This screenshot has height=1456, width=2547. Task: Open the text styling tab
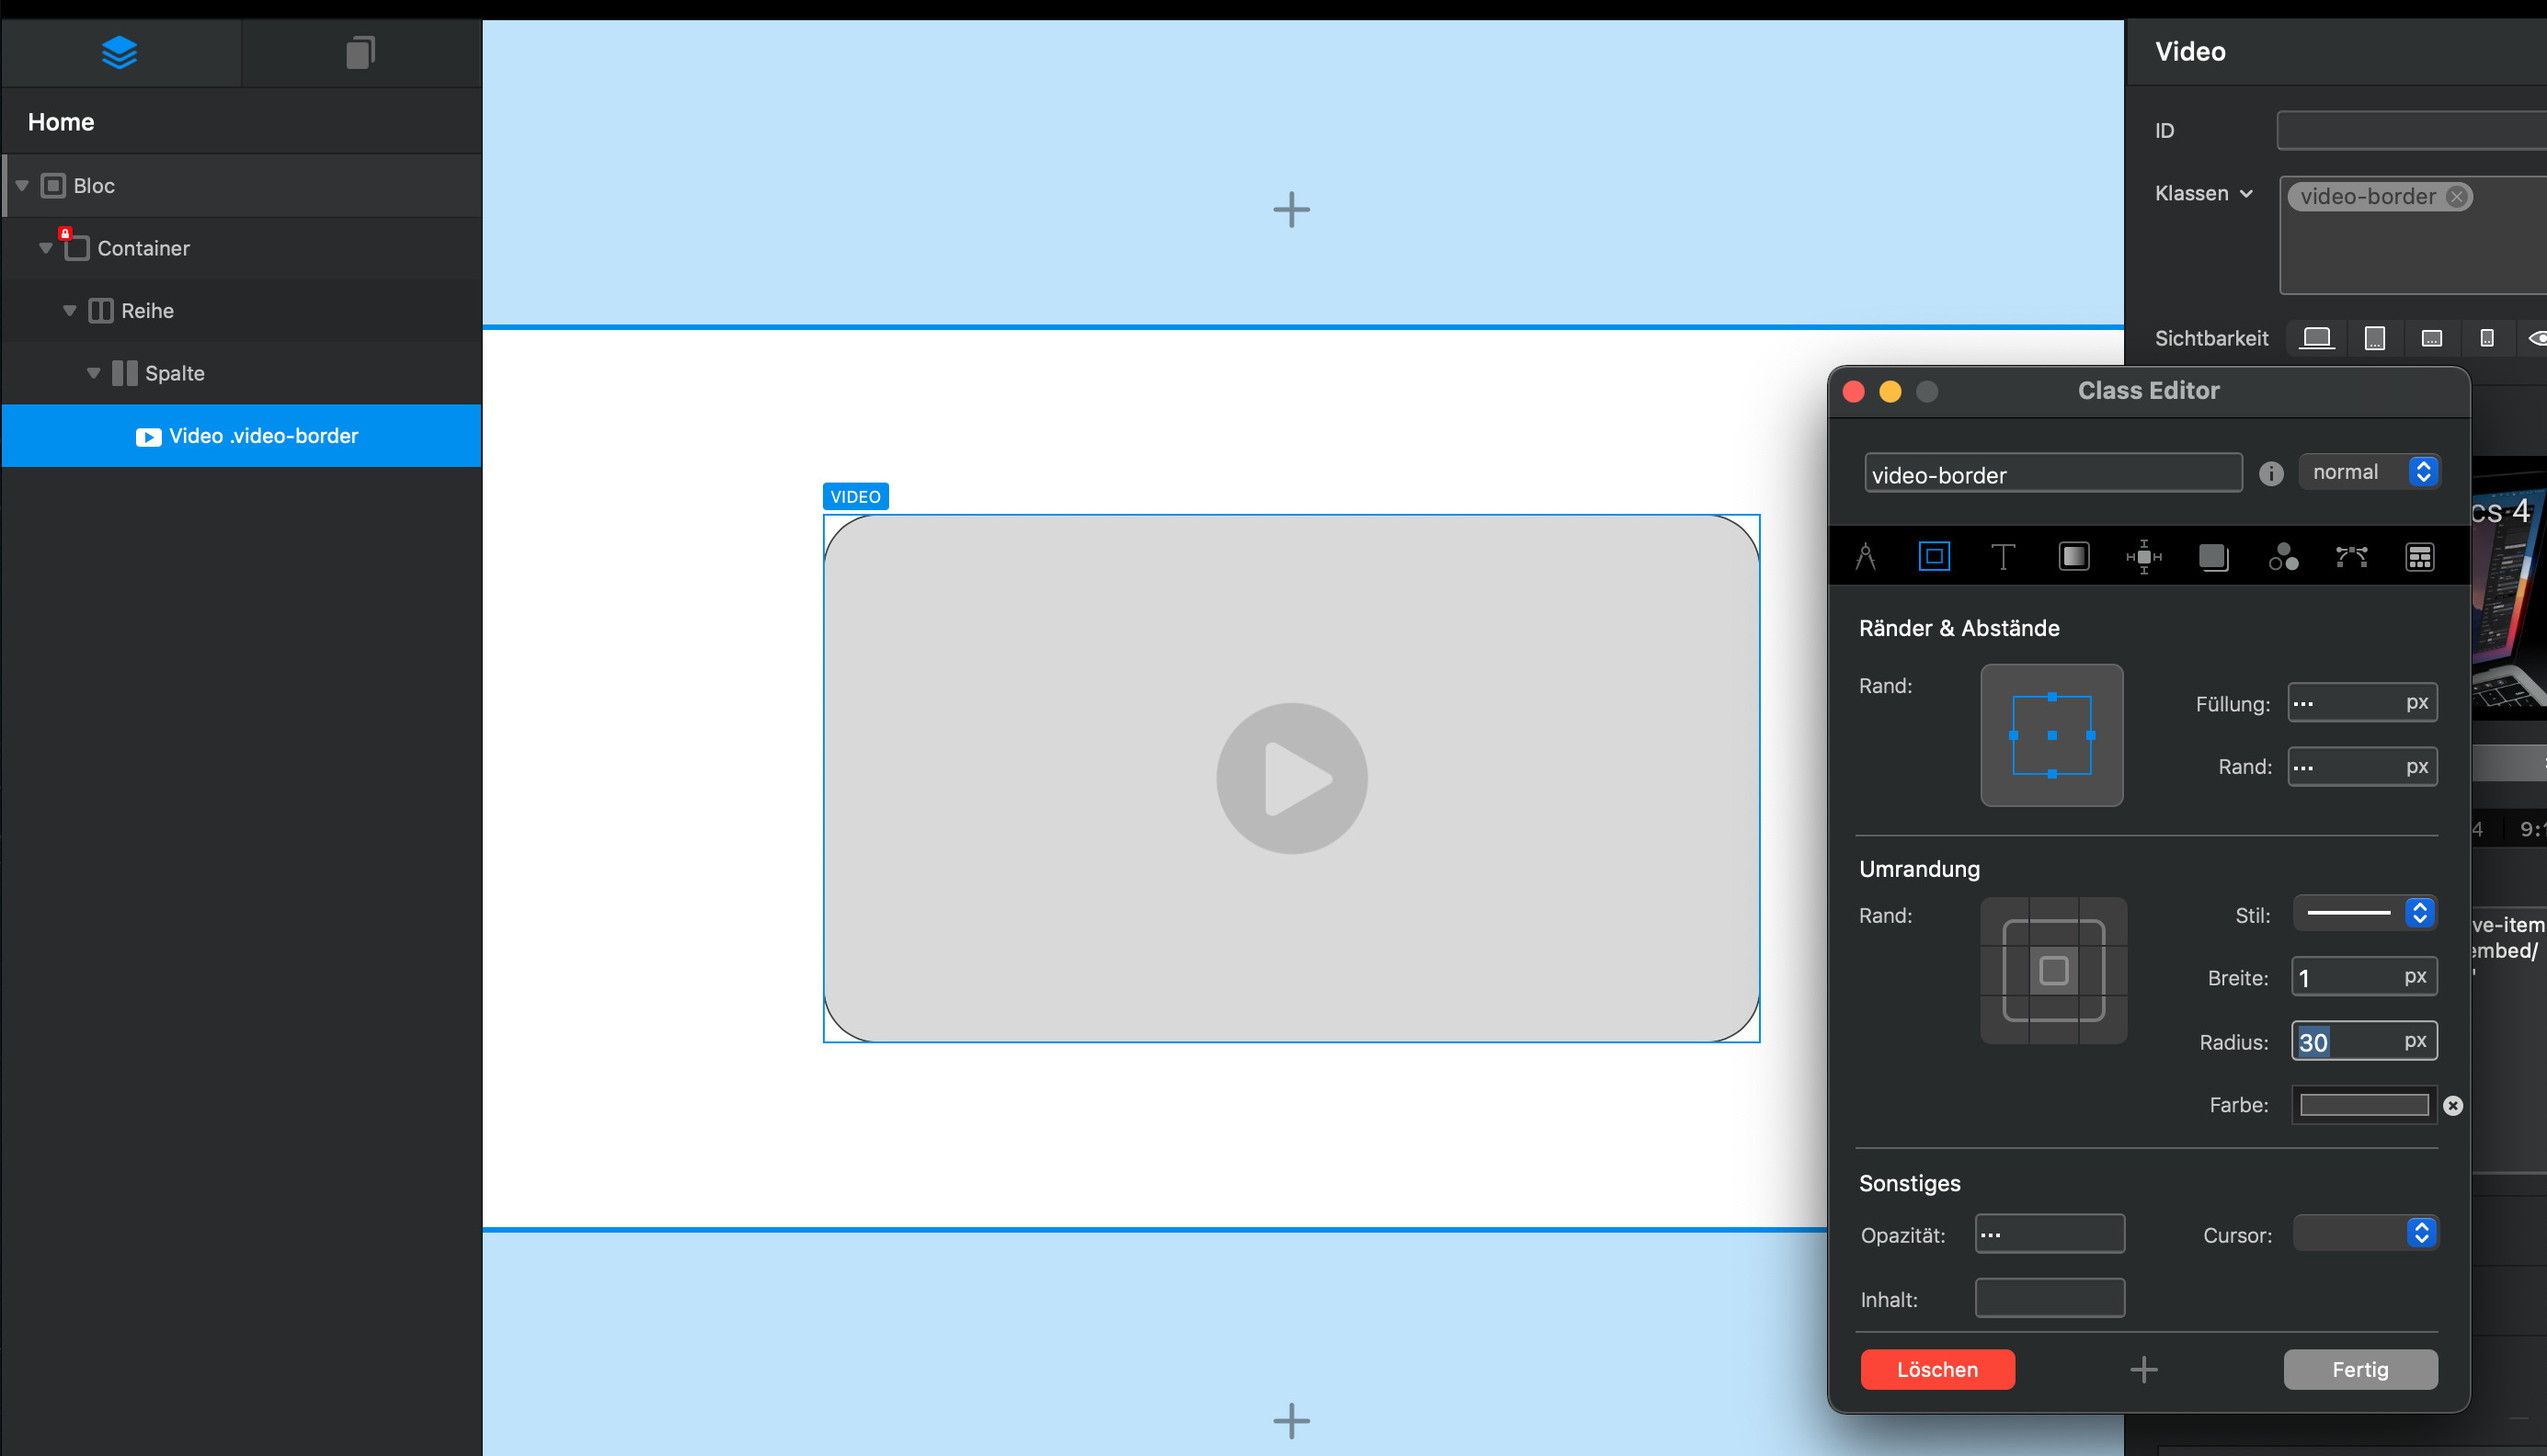pyautogui.click(x=2002, y=557)
